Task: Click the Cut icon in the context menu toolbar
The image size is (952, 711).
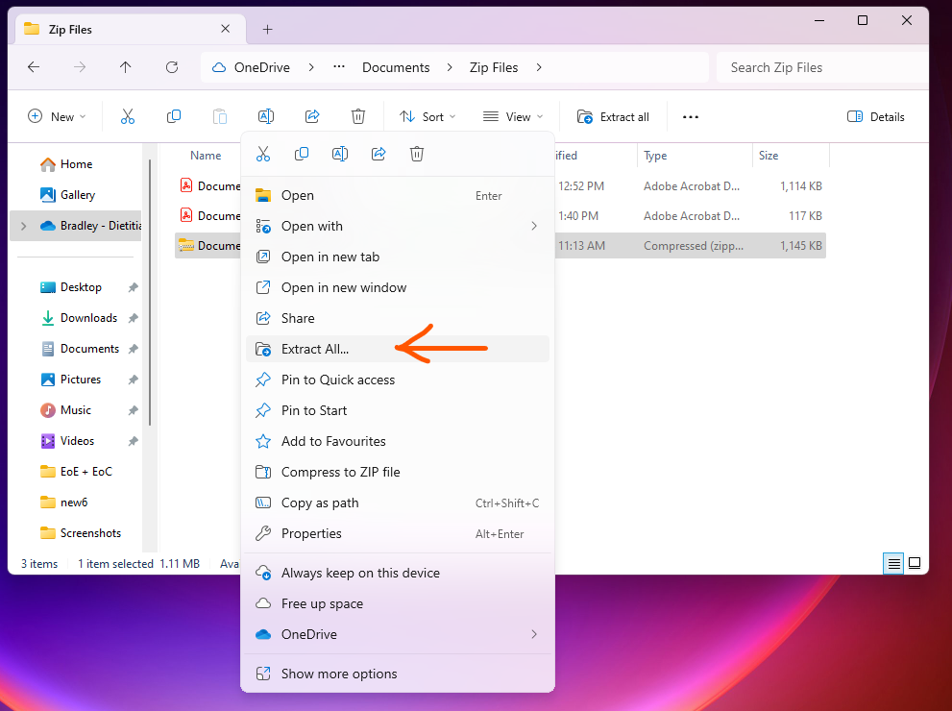Action: click(x=263, y=154)
